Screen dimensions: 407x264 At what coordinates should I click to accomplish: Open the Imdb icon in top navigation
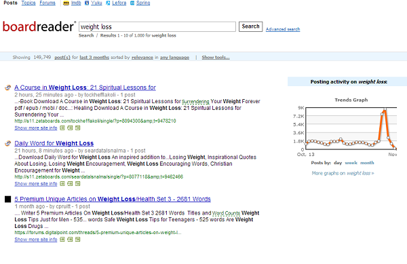click(x=66, y=3)
